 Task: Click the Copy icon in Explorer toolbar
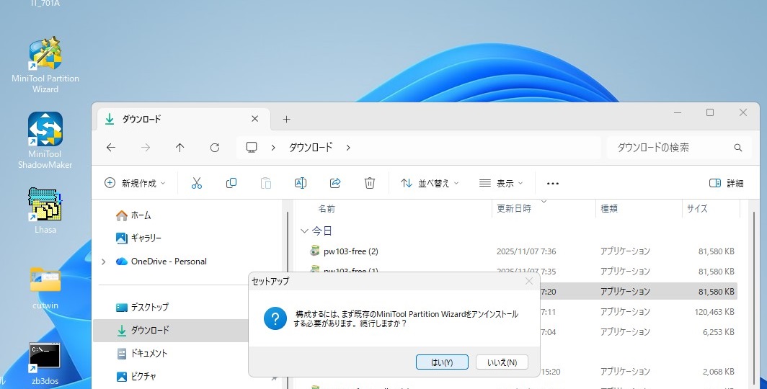[x=231, y=183]
